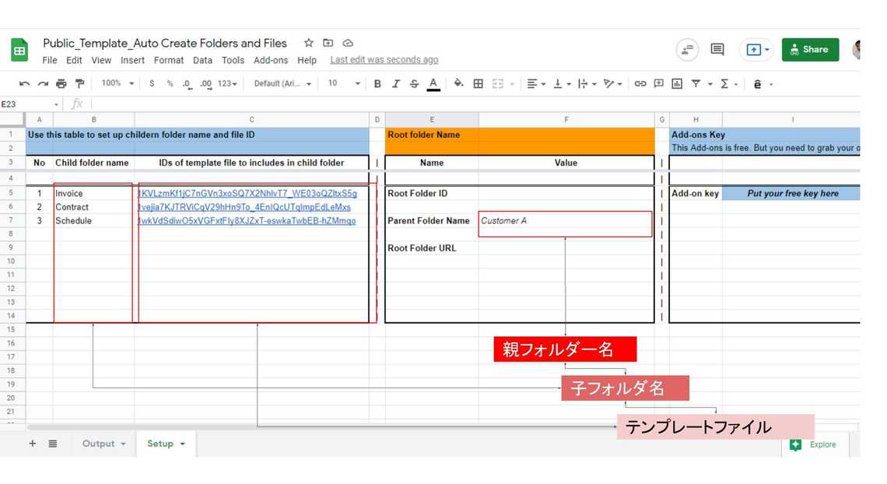This screenshot has width=887, height=484.
Task: Toggle bold formatting
Action: 377,84
